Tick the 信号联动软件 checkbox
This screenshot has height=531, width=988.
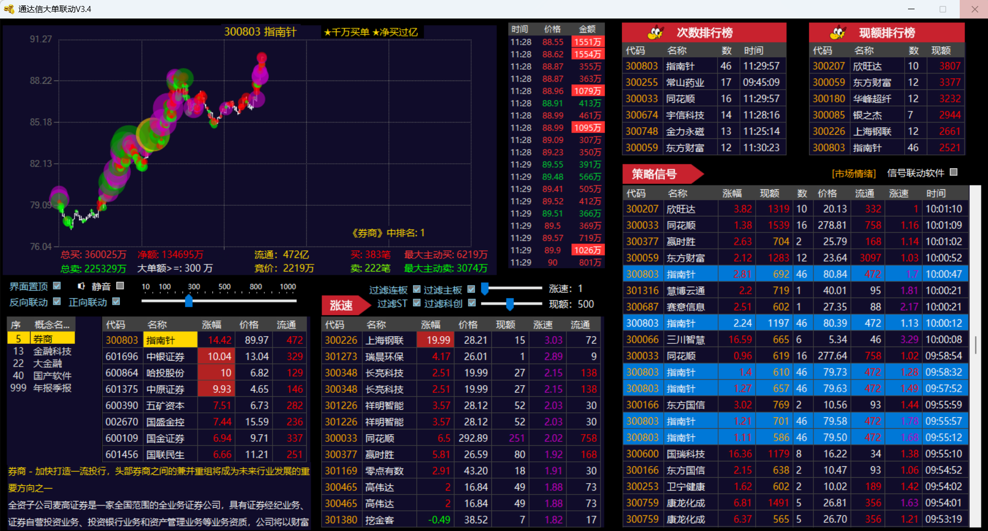953,172
